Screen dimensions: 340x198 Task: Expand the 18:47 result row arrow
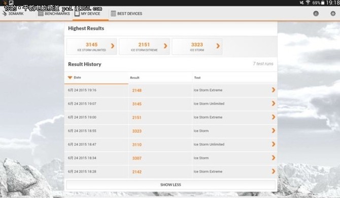click(x=274, y=144)
